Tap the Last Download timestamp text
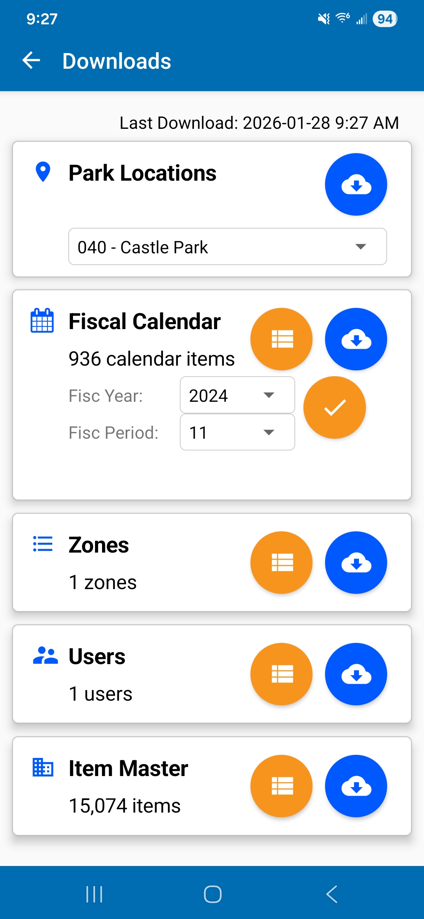Screen dimensions: 424x919 pyautogui.click(x=259, y=123)
